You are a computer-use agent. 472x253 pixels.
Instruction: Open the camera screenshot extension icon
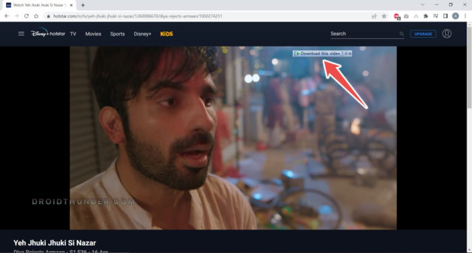407,16
